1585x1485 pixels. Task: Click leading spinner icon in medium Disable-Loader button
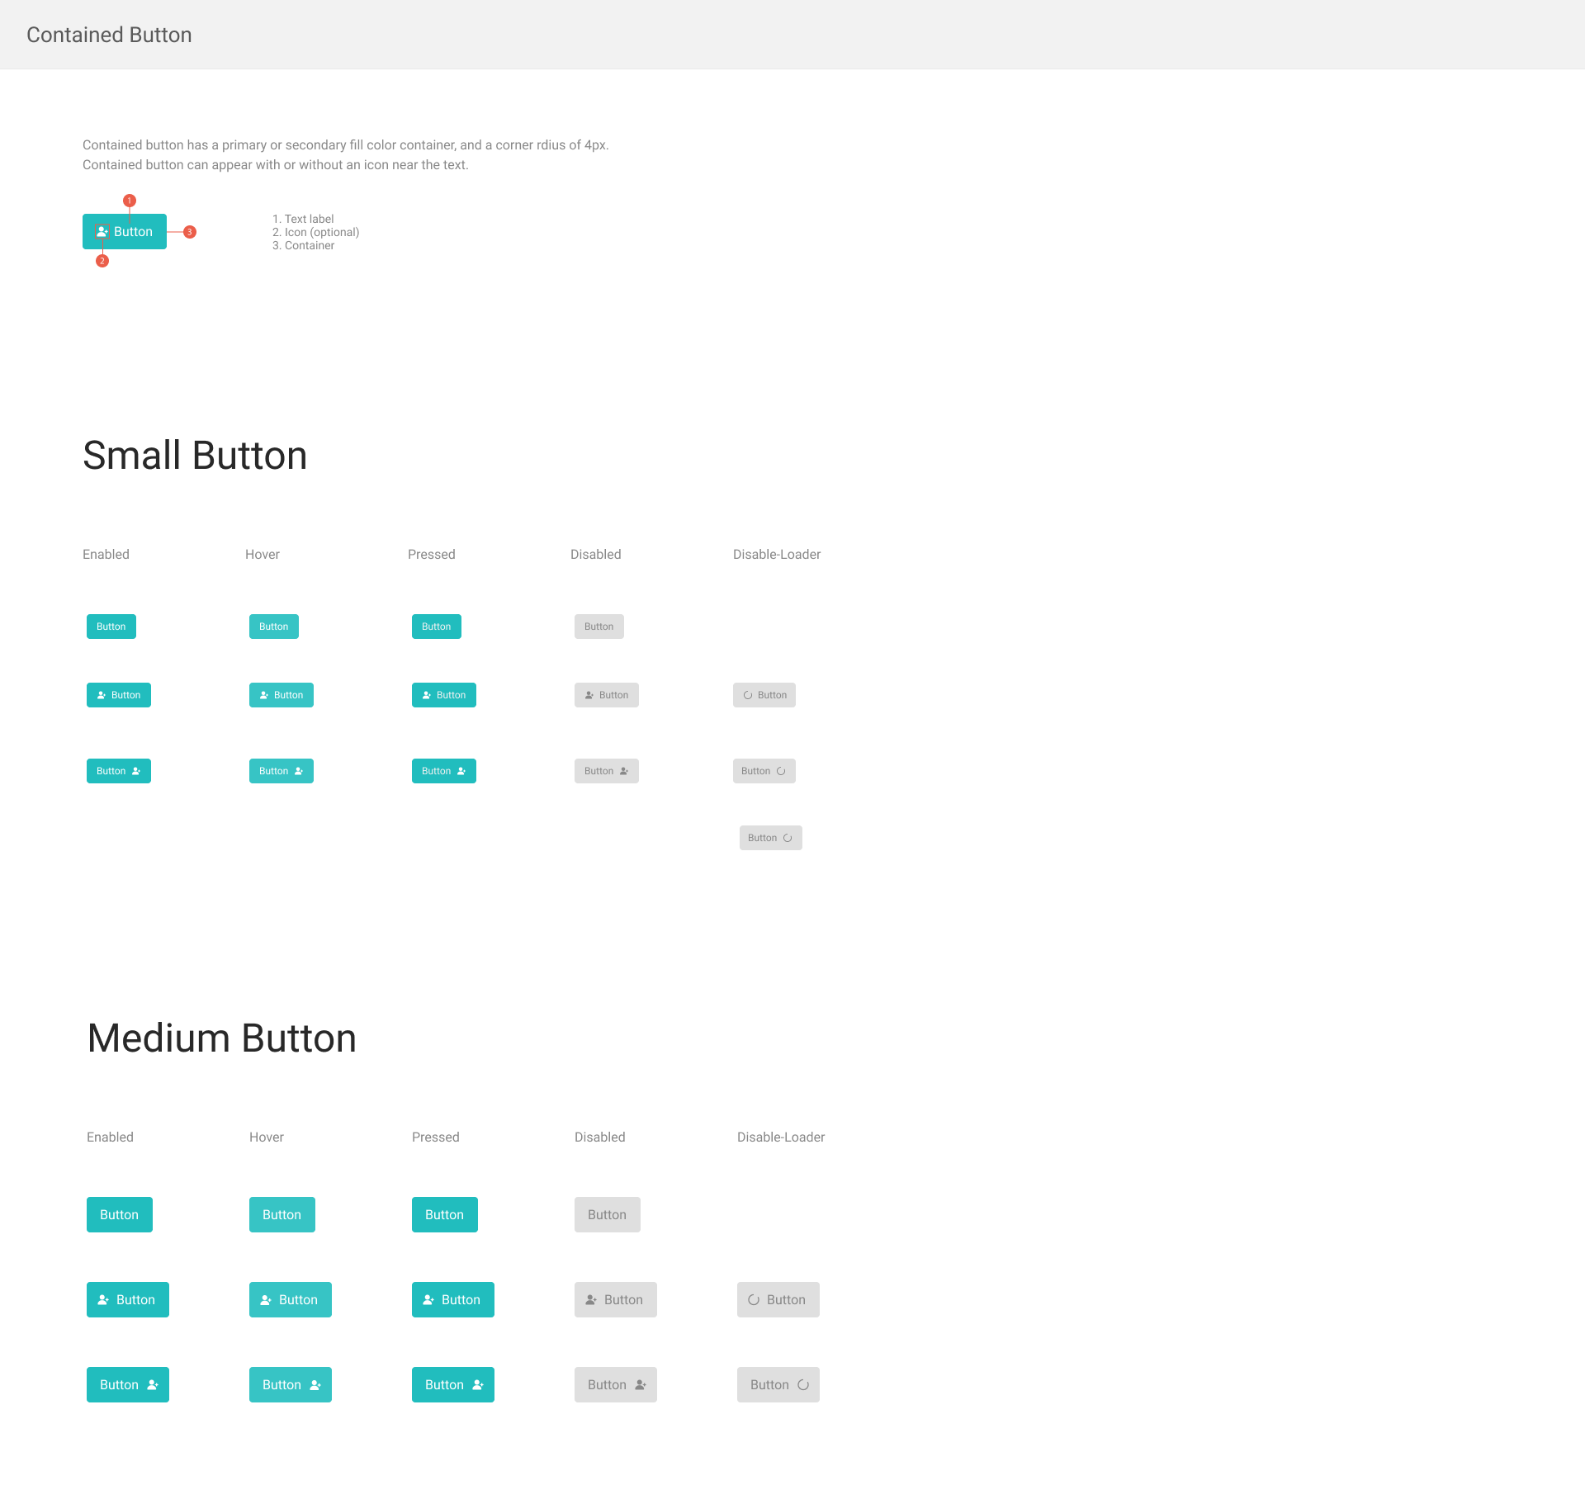[754, 1300]
